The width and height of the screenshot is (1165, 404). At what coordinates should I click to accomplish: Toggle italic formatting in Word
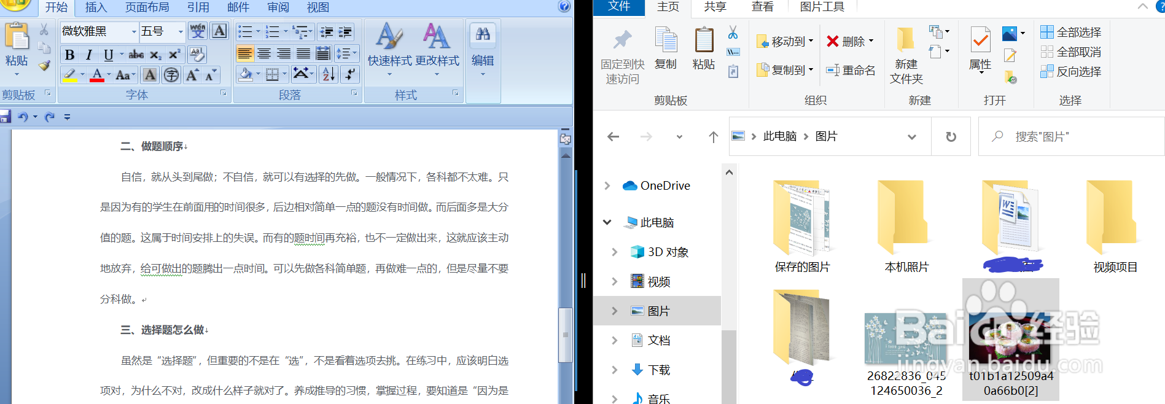pos(89,55)
